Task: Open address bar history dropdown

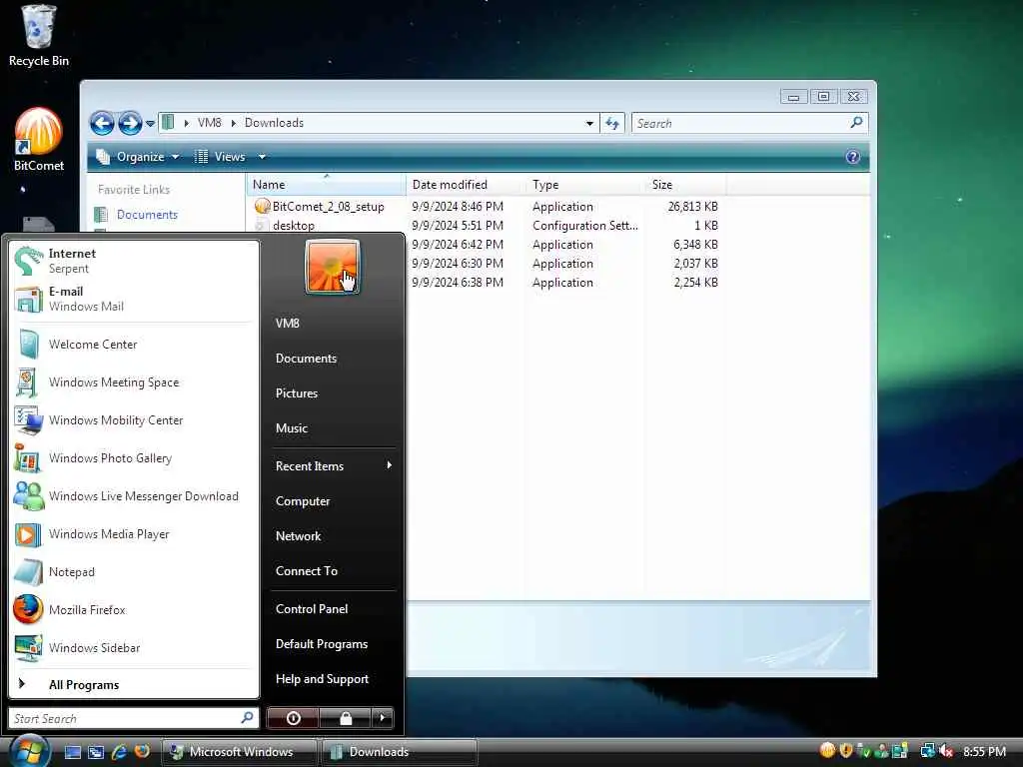Action: coord(589,123)
